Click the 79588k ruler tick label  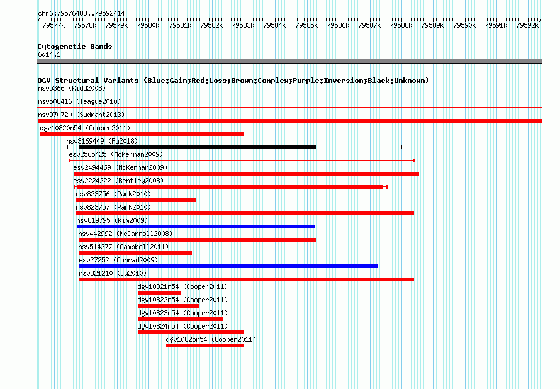point(401,25)
